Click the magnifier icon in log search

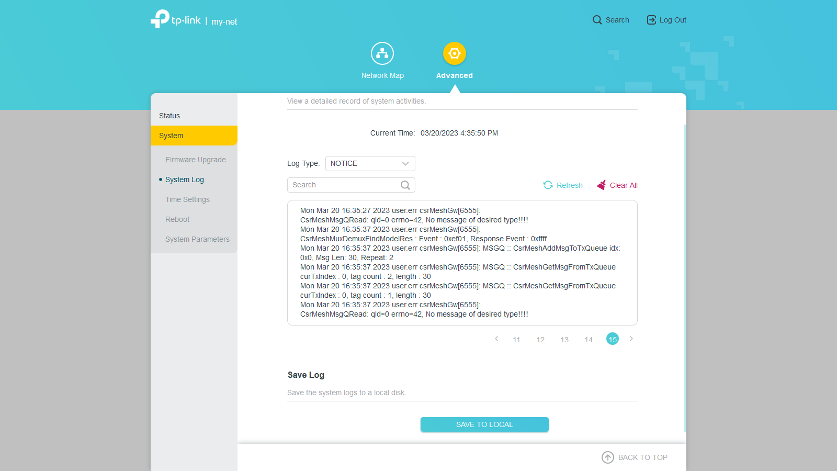[405, 185]
